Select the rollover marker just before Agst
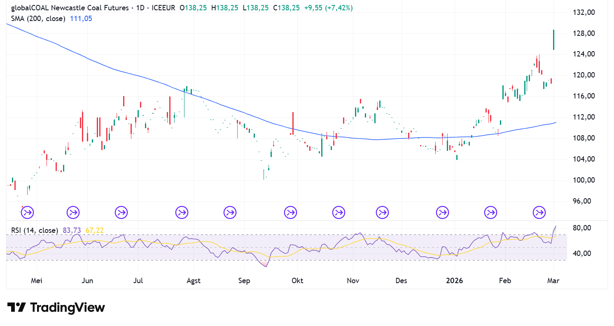Screen dimensions: 614x326 tap(182, 213)
